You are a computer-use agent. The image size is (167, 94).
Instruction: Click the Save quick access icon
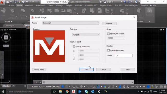(15, 2)
